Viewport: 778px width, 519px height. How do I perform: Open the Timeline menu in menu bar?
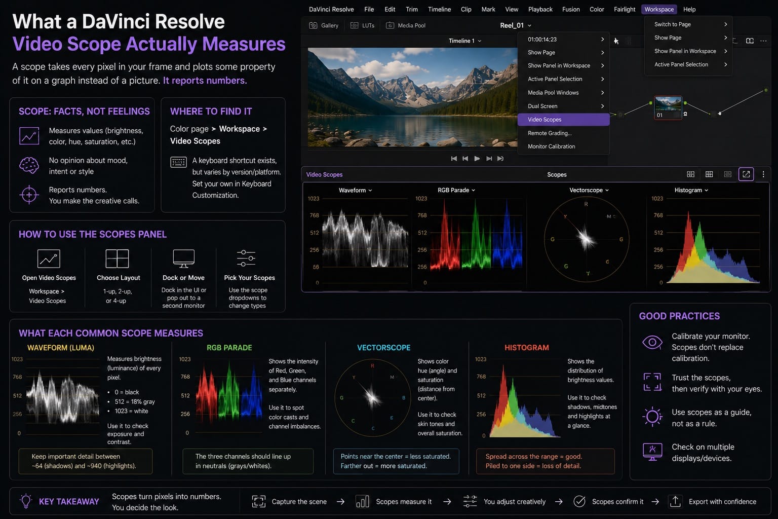point(439,9)
